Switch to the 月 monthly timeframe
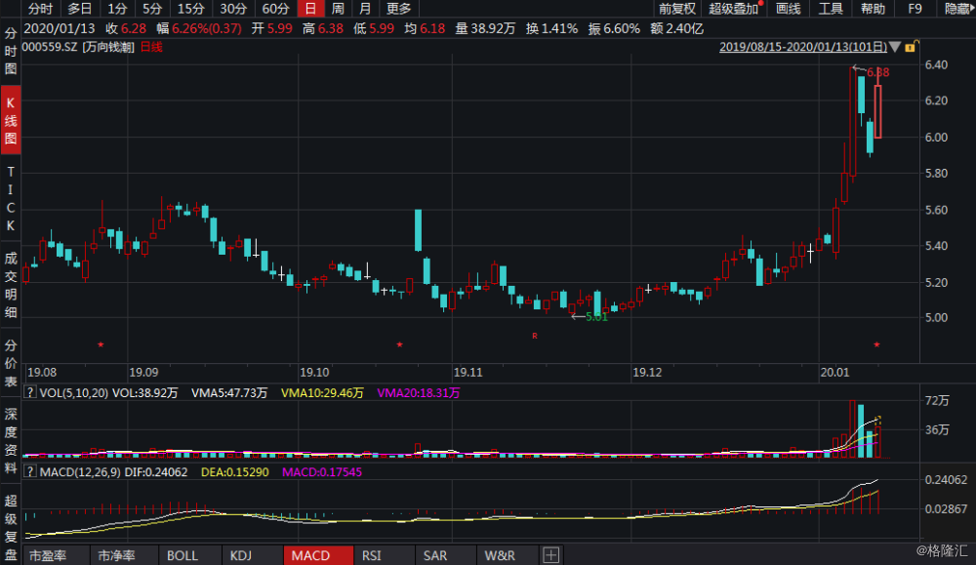Image resolution: width=976 pixels, height=565 pixels. [365, 9]
